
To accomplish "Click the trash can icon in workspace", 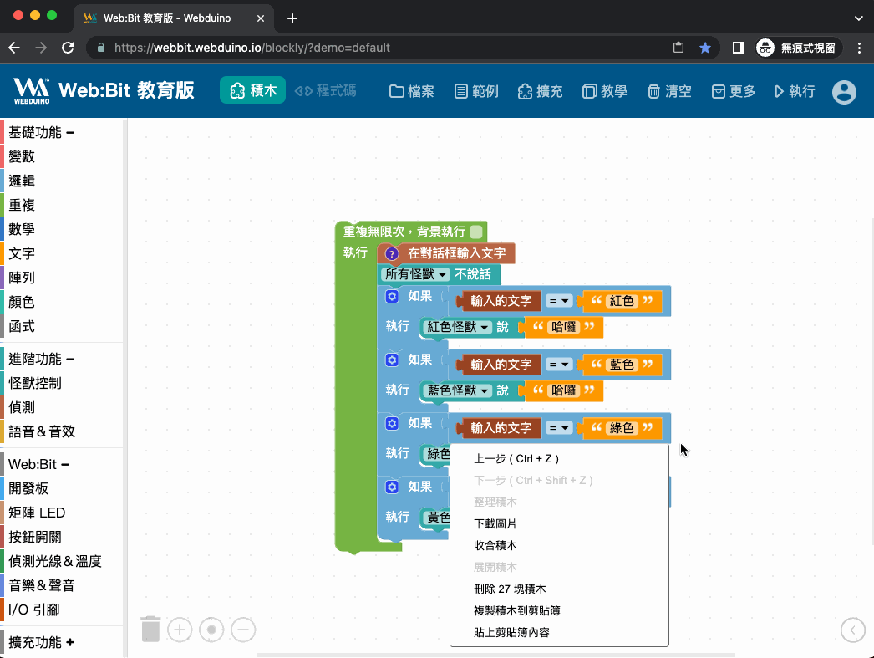I will coord(150,629).
